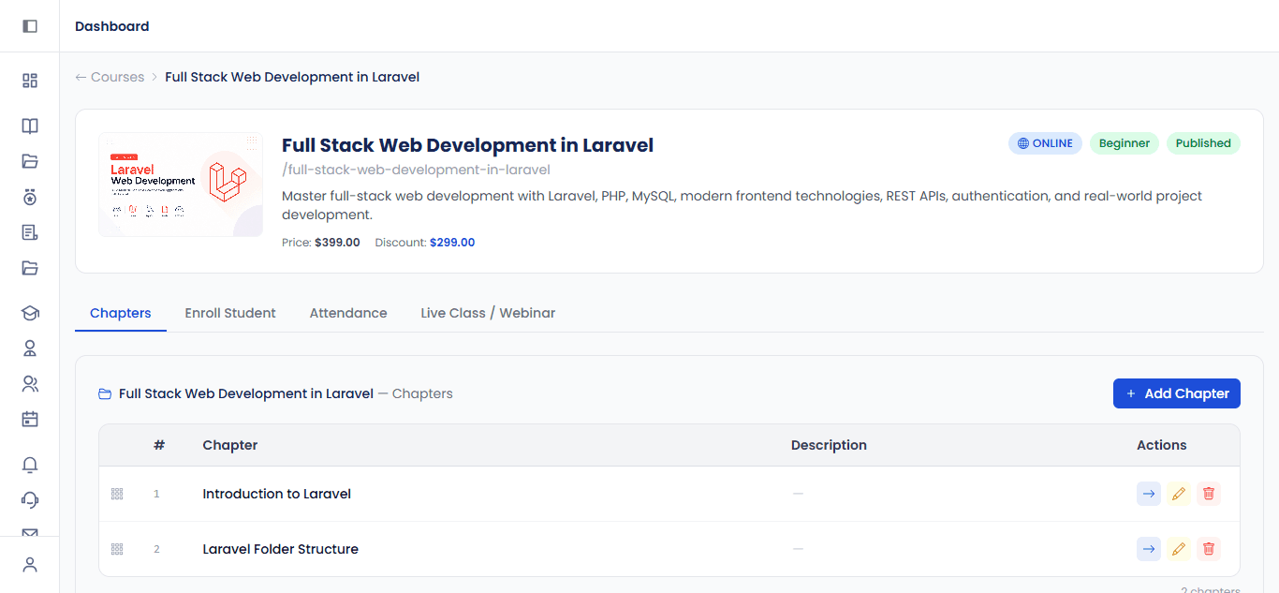
Task: Open the Introduction to Laravel chapter arrow
Action: [x=1149, y=494]
